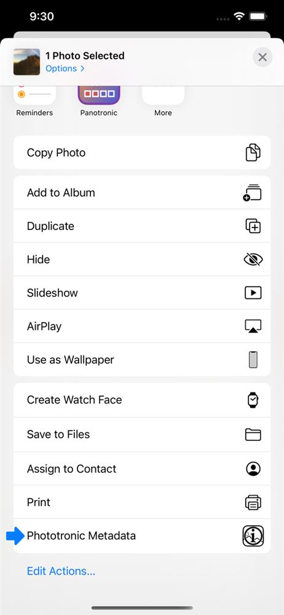
Task: Tap the Print printer icon
Action: (x=253, y=502)
